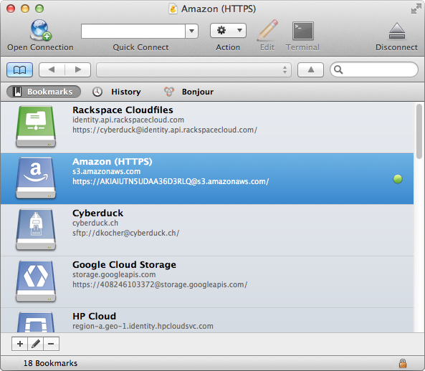Select the Rackspace Cloudfiles drive icon
Screen dimensions: 425x371
[36, 127]
